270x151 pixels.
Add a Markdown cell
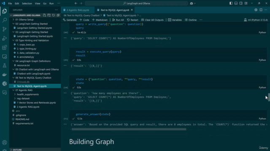[100, 20]
